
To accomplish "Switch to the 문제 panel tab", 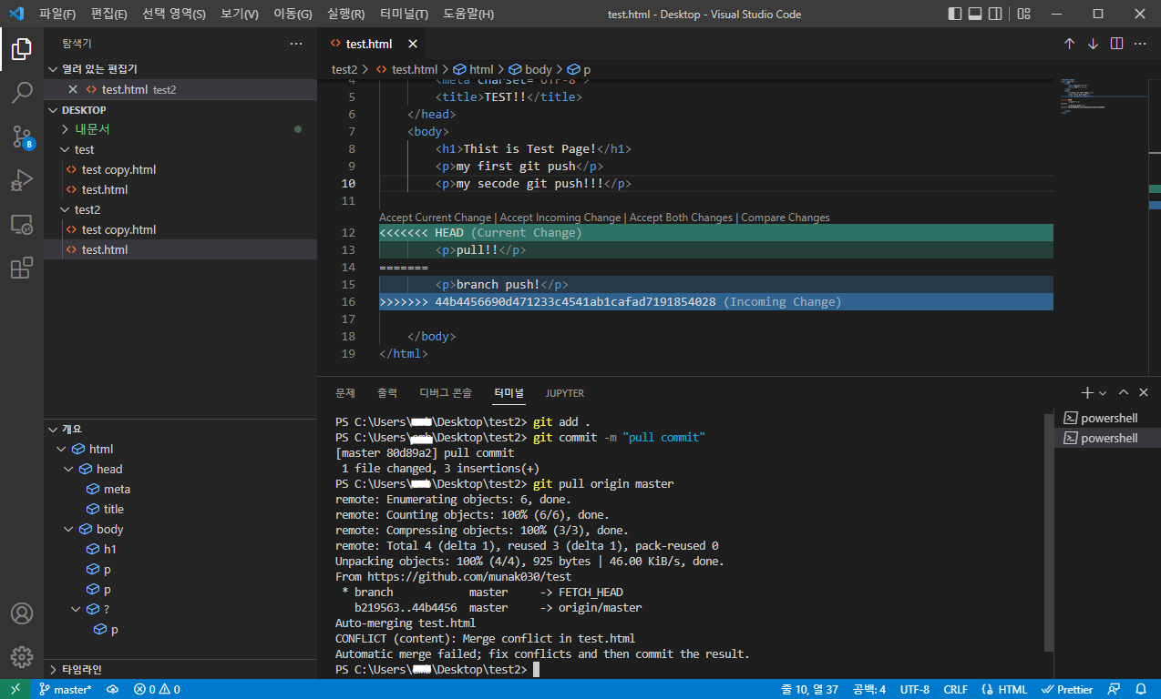I will (x=345, y=393).
